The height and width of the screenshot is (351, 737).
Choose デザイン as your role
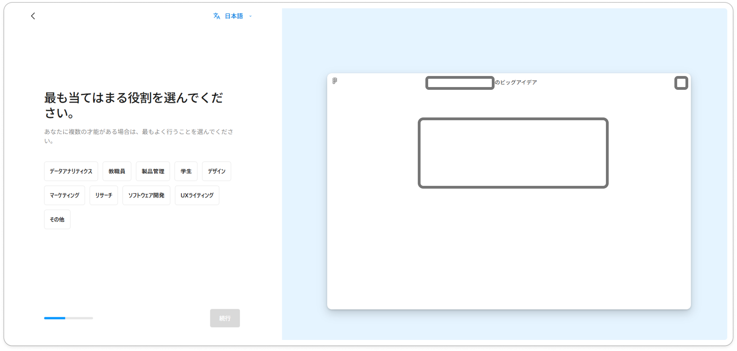click(x=217, y=171)
